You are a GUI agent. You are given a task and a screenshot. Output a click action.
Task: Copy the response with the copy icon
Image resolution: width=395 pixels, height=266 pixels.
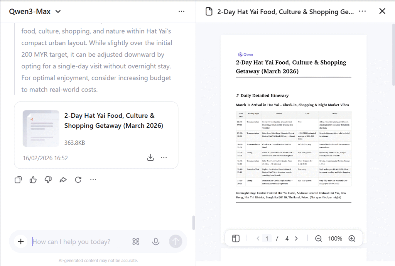(18, 180)
